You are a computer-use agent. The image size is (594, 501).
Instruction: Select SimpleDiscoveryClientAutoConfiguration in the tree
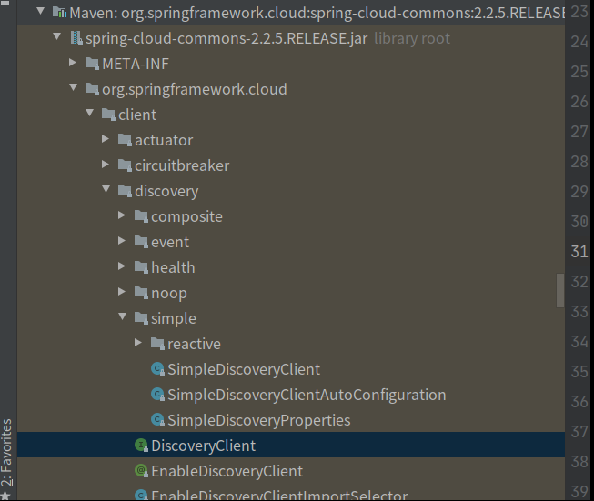pyautogui.click(x=307, y=395)
